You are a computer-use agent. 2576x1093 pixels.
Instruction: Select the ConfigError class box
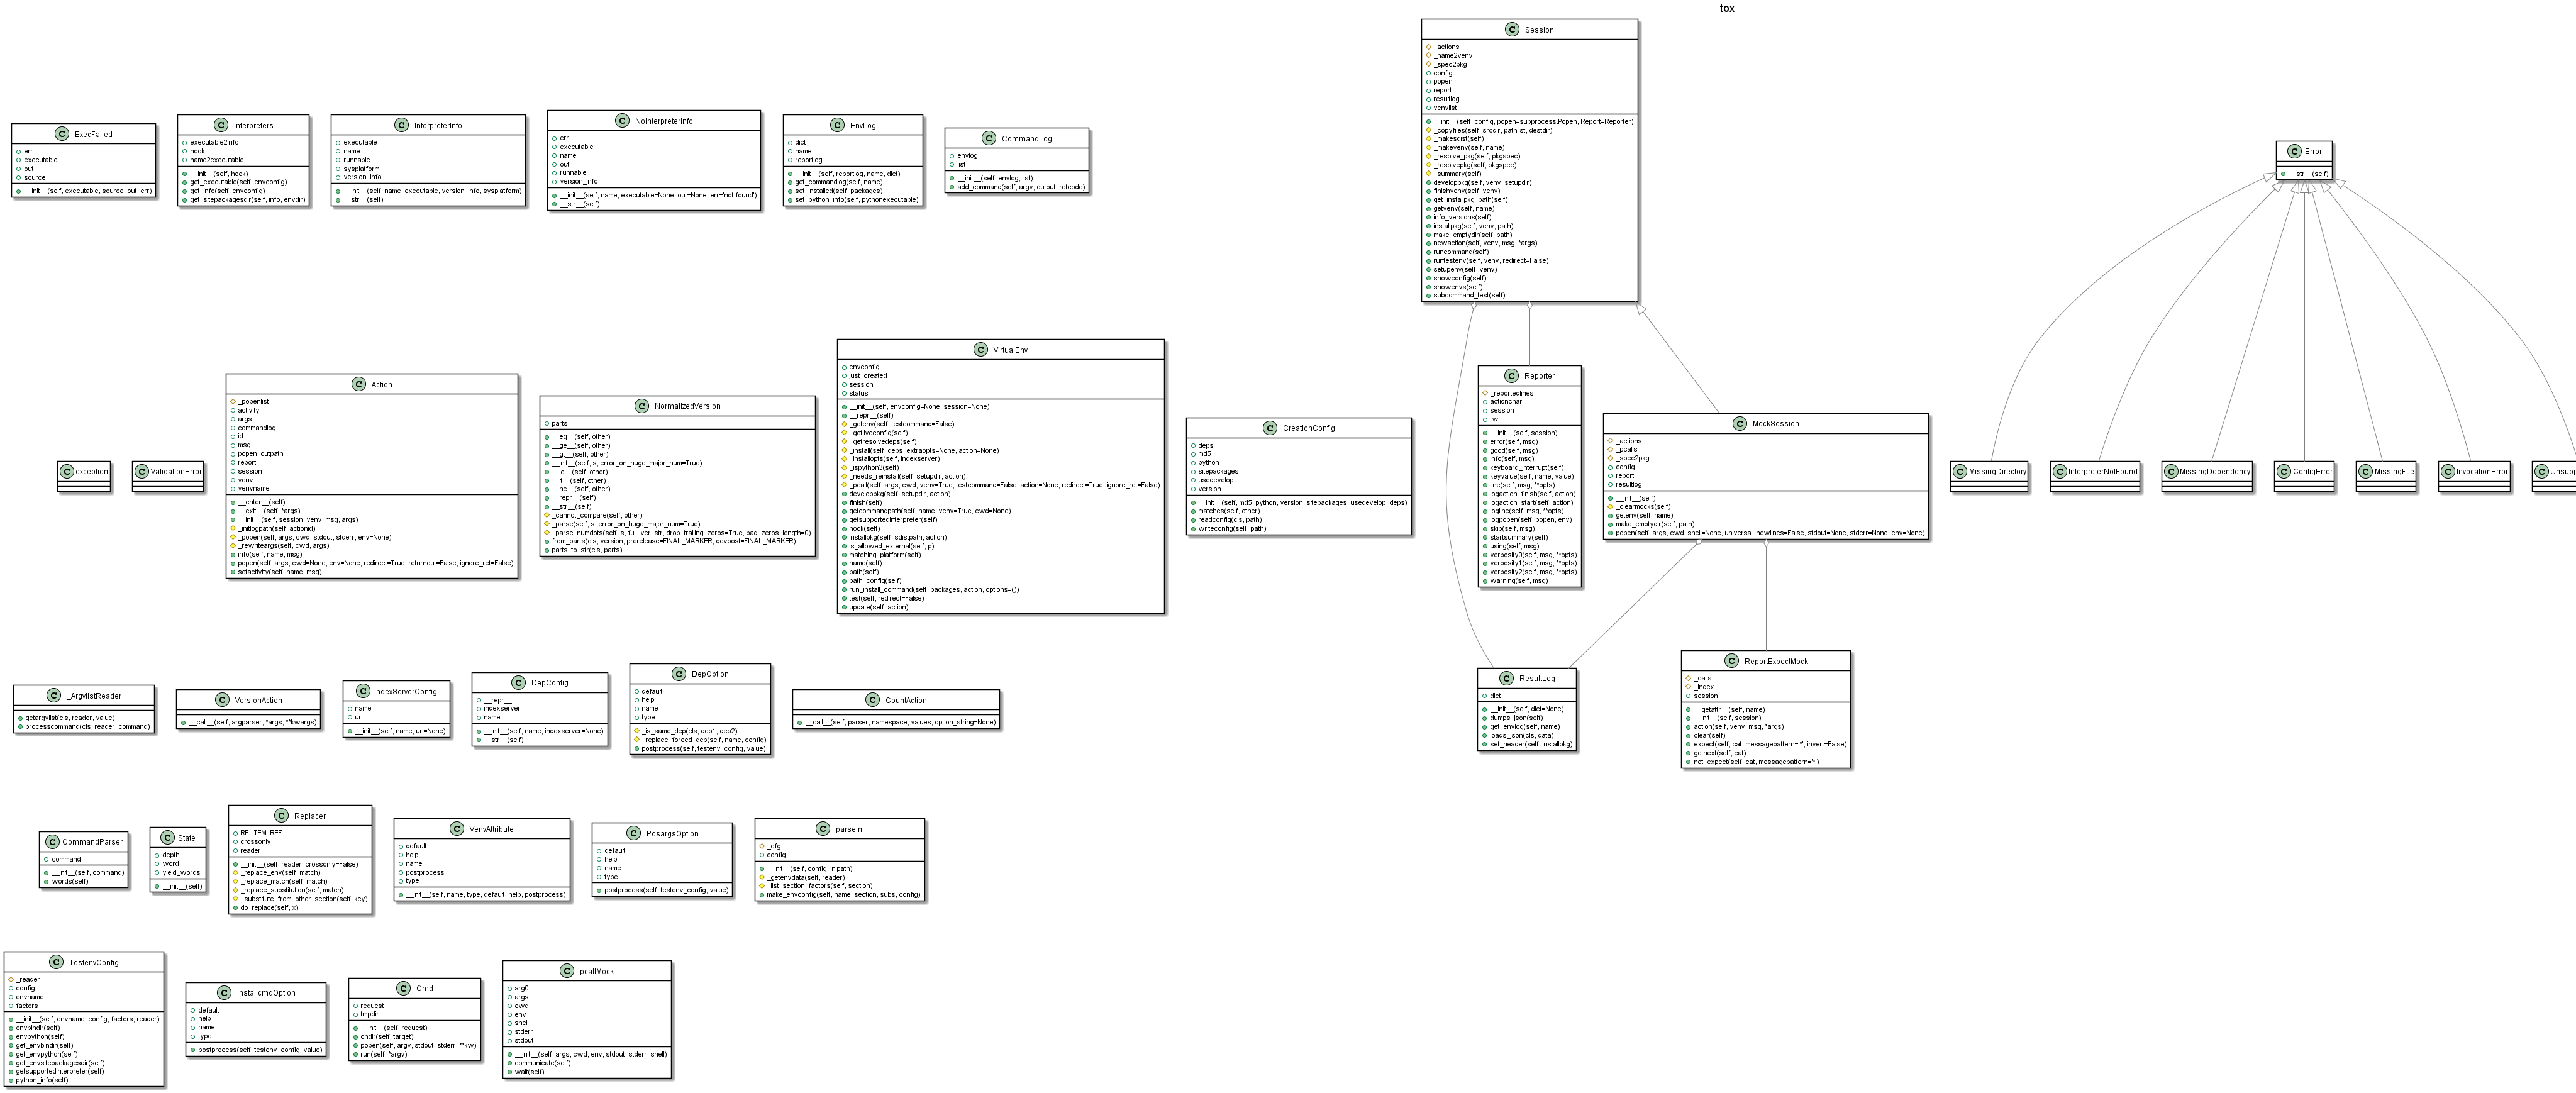pyautogui.click(x=2304, y=472)
